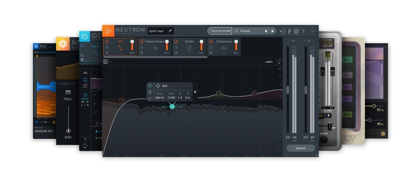Screen dimensions: 420x184
Task: Open help question mark in Ozone window
Action: tap(85, 140)
